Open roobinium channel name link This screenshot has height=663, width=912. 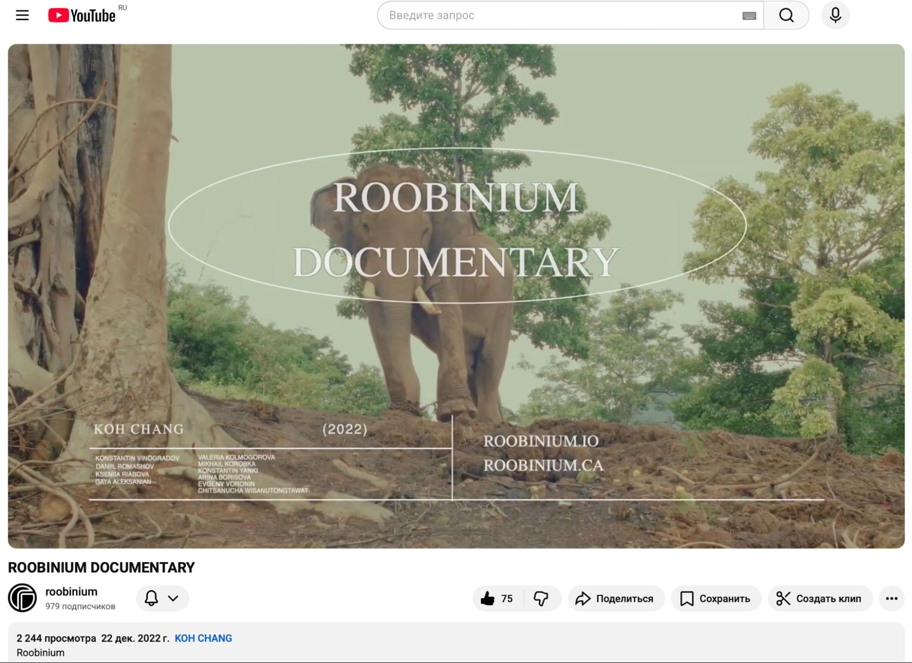click(71, 591)
